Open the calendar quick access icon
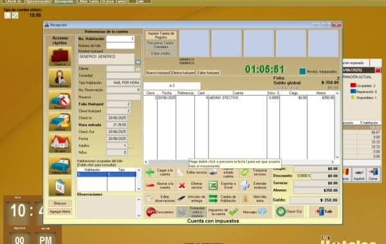This screenshot has height=244, width=386. click(60, 187)
